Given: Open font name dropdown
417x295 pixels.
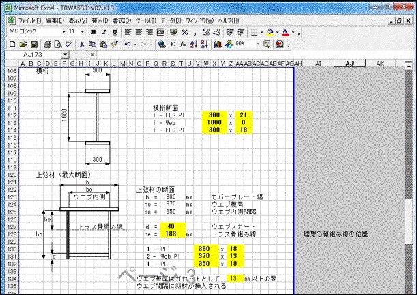Looking at the screenshot, I should point(64,32).
